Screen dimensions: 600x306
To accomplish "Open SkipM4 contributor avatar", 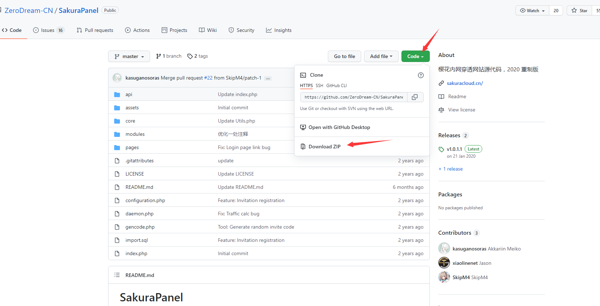I will tap(444, 277).
